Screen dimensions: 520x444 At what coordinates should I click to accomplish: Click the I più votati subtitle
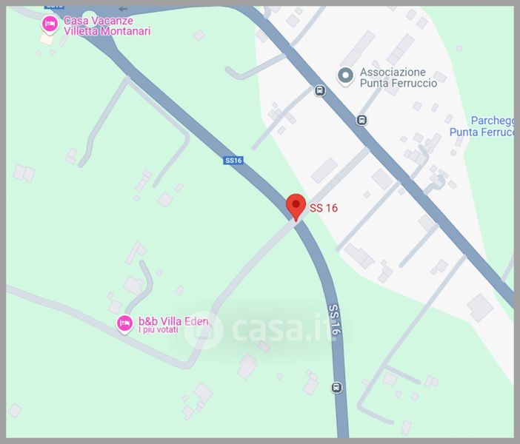[159, 330]
